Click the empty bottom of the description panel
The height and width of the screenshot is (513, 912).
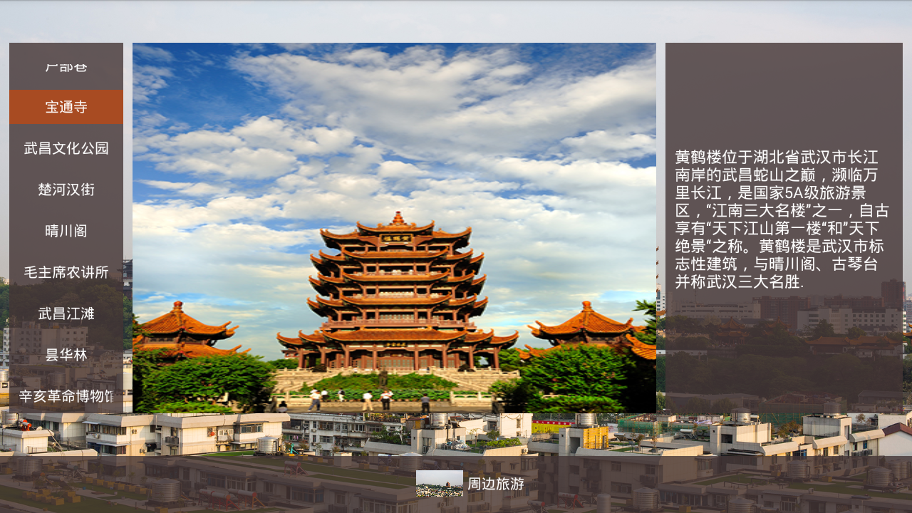tap(784, 356)
